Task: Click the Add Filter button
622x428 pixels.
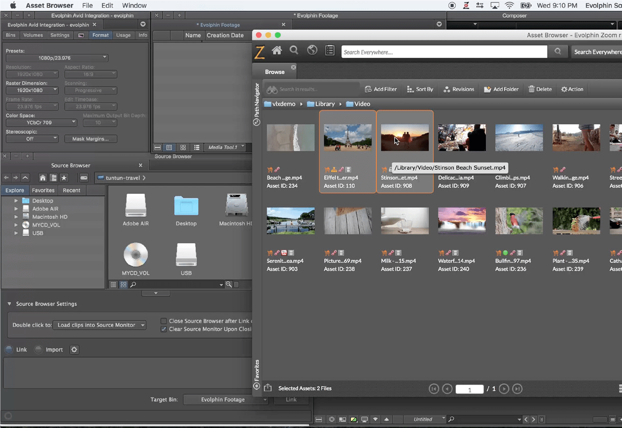Action: click(380, 89)
